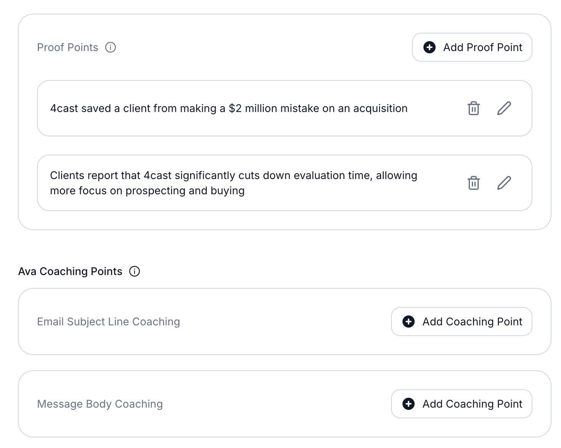Open the Ava Coaching Points info icon
This screenshot has width=561, height=448.
[x=135, y=271]
